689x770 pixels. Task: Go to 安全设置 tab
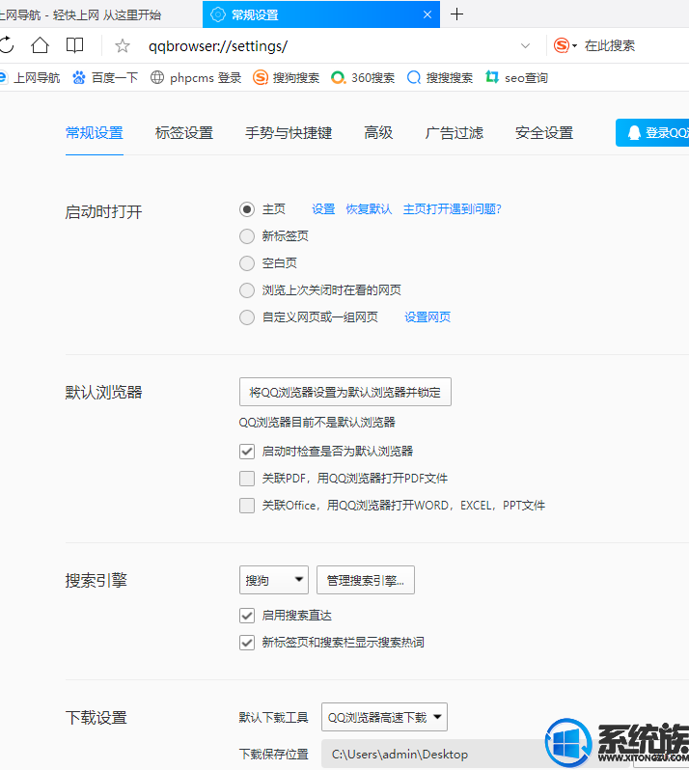pyautogui.click(x=544, y=133)
